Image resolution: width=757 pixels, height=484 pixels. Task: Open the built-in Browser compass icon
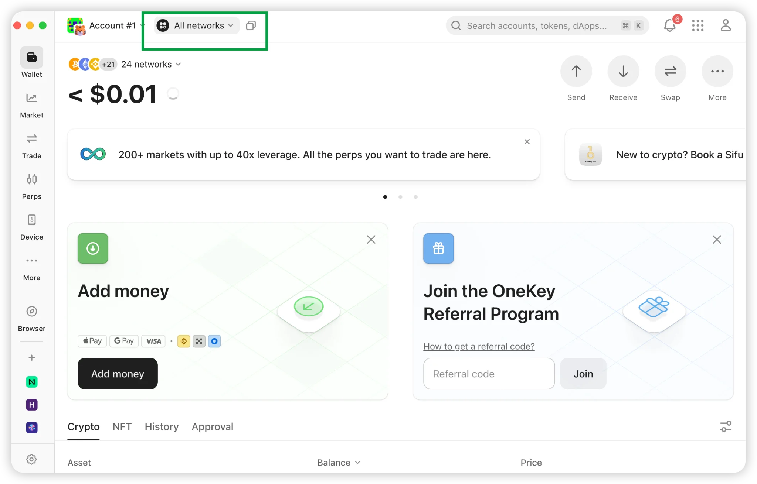click(31, 312)
